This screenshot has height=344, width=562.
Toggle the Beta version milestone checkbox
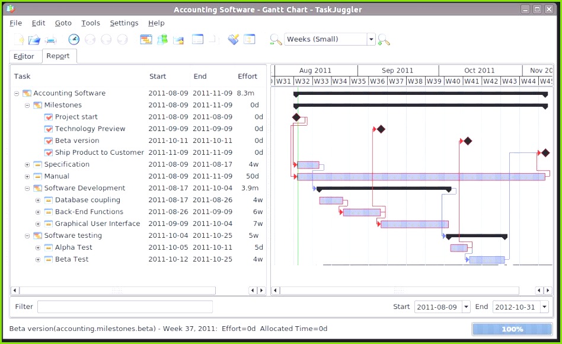(x=47, y=141)
